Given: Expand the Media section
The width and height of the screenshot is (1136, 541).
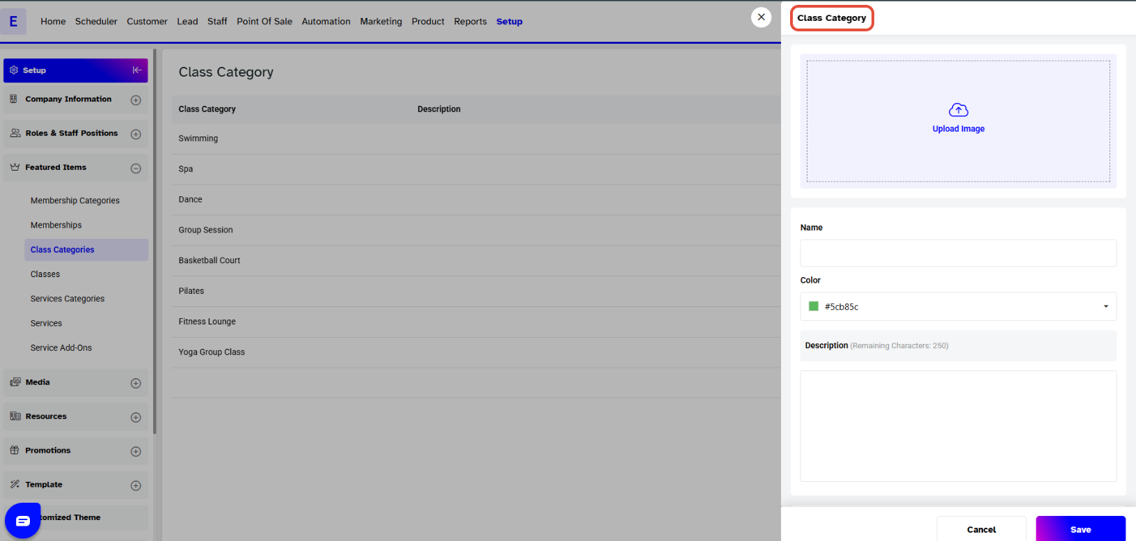Looking at the screenshot, I should (136, 384).
